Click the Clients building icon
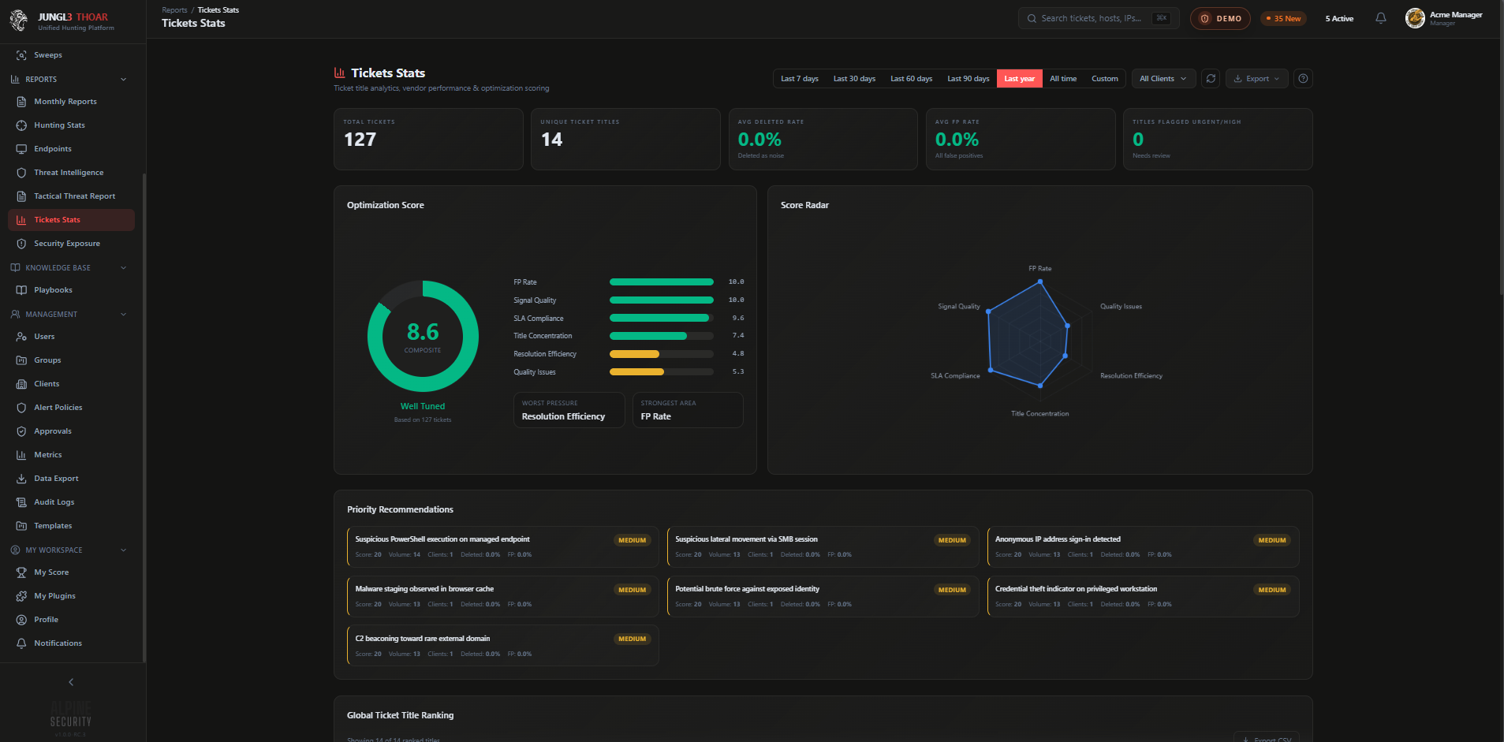1504x742 pixels. tap(21, 384)
